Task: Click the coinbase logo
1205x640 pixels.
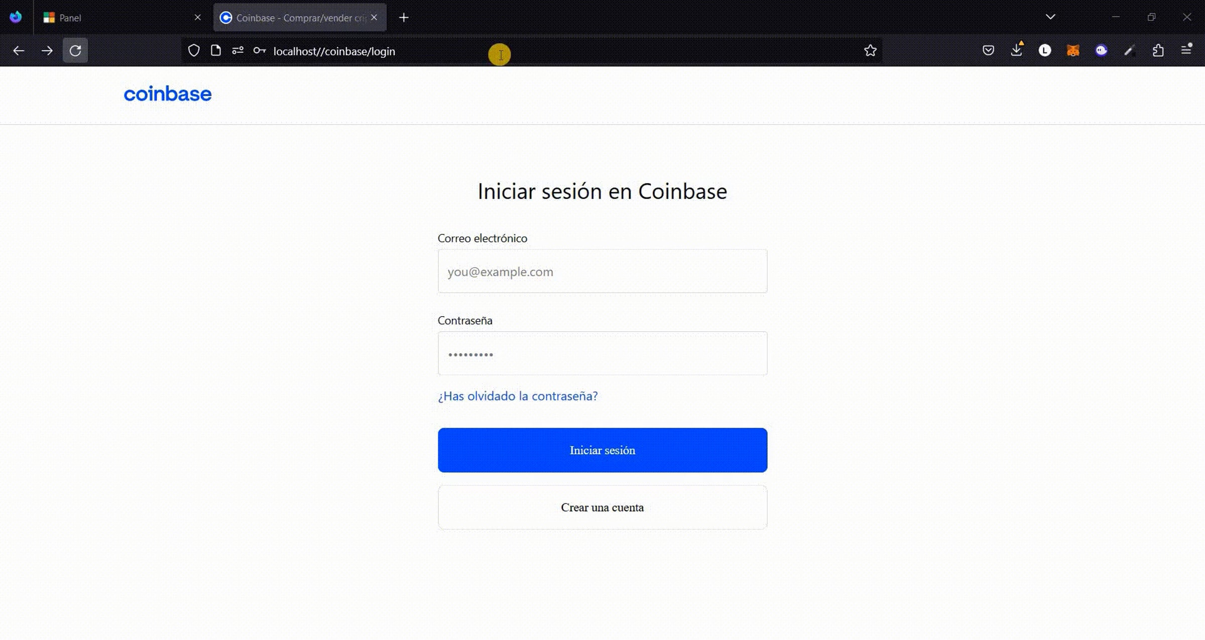Action: 168,94
